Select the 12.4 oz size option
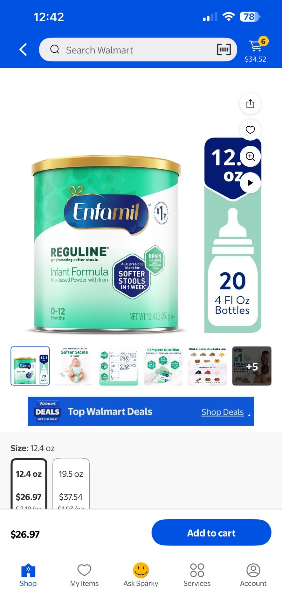 point(29,484)
